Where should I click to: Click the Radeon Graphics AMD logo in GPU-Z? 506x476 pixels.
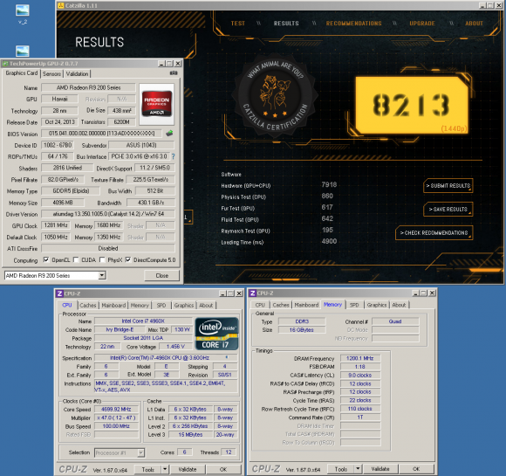[157, 104]
